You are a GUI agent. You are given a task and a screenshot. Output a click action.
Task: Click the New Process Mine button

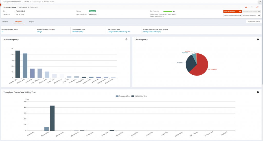tap(232, 11)
